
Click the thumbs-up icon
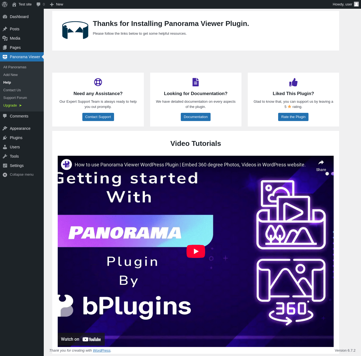point(293,82)
